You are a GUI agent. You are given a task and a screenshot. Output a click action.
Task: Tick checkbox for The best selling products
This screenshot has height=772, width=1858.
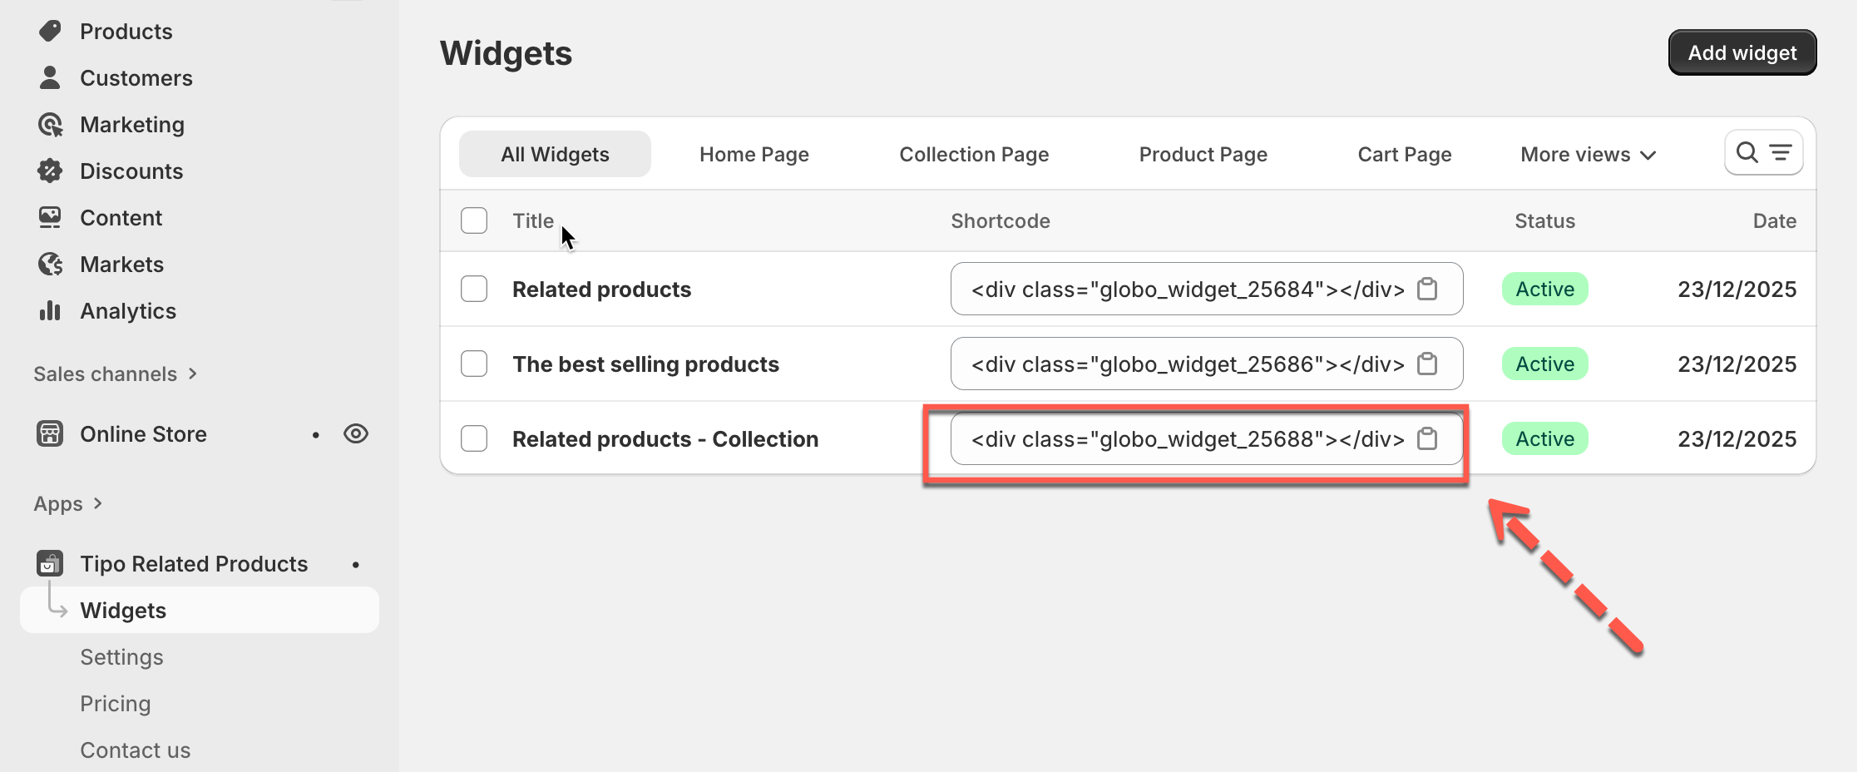pos(474,364)
